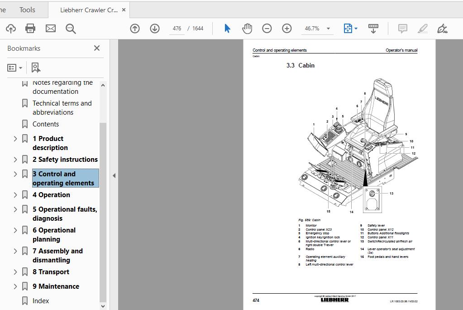Click the scrolling mode keyboard icon
Screen dimensions: 463x310
coord(373,29)
